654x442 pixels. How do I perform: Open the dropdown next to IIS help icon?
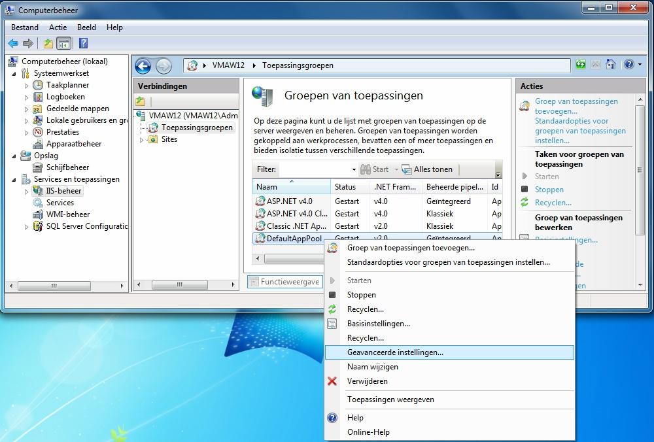(x=640, y=64)
